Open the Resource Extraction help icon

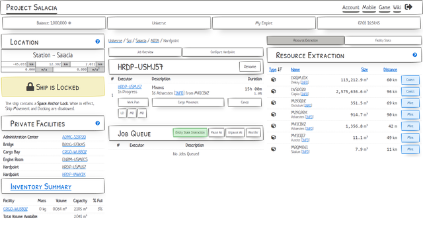pos(415,55)
